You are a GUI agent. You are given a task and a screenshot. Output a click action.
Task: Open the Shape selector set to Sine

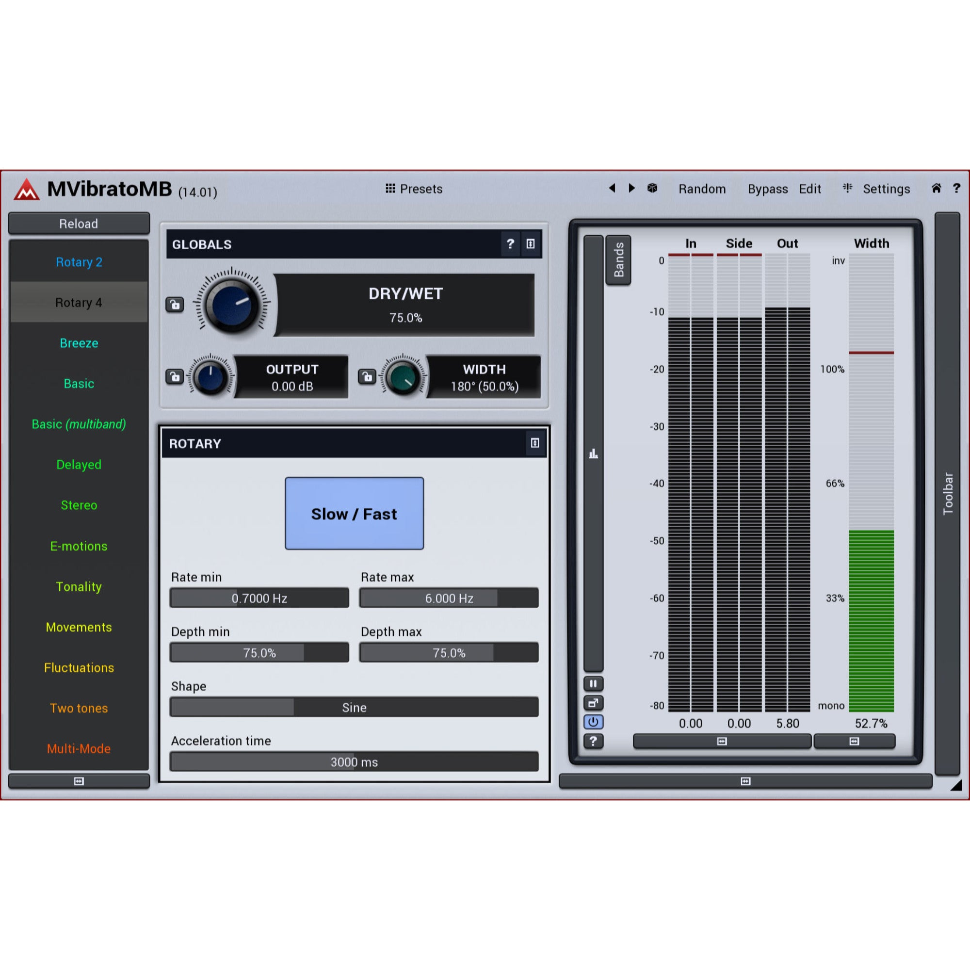(354, 707)
